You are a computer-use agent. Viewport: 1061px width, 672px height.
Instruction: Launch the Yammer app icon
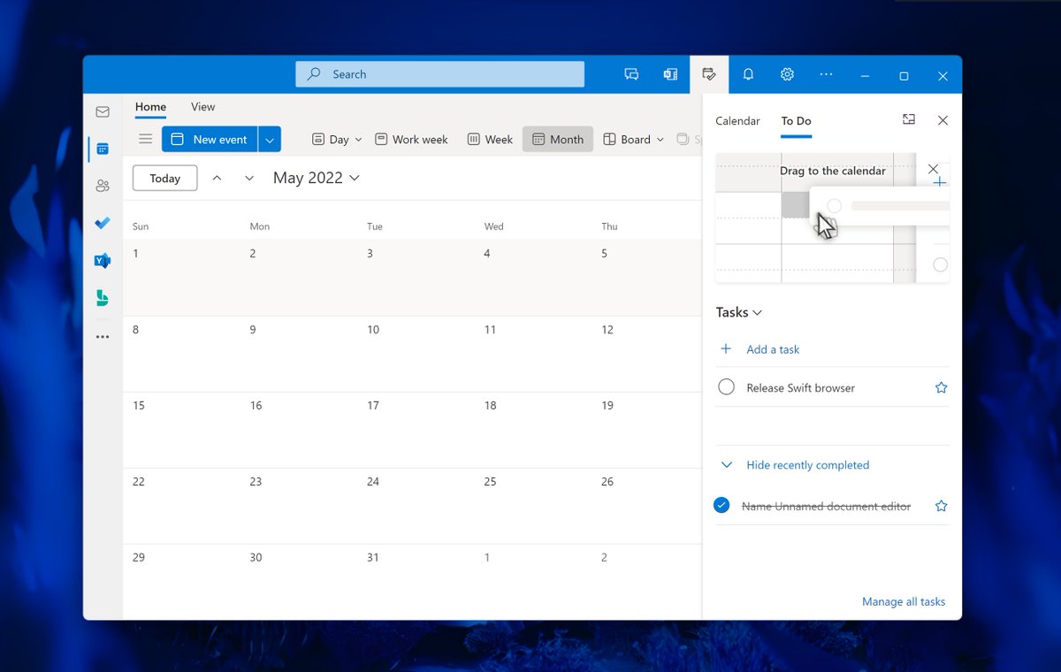click(x=103, y=261)
